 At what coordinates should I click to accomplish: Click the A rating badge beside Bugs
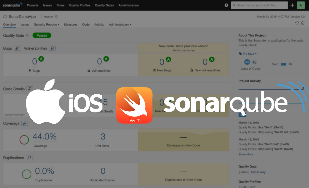point(41,59)
